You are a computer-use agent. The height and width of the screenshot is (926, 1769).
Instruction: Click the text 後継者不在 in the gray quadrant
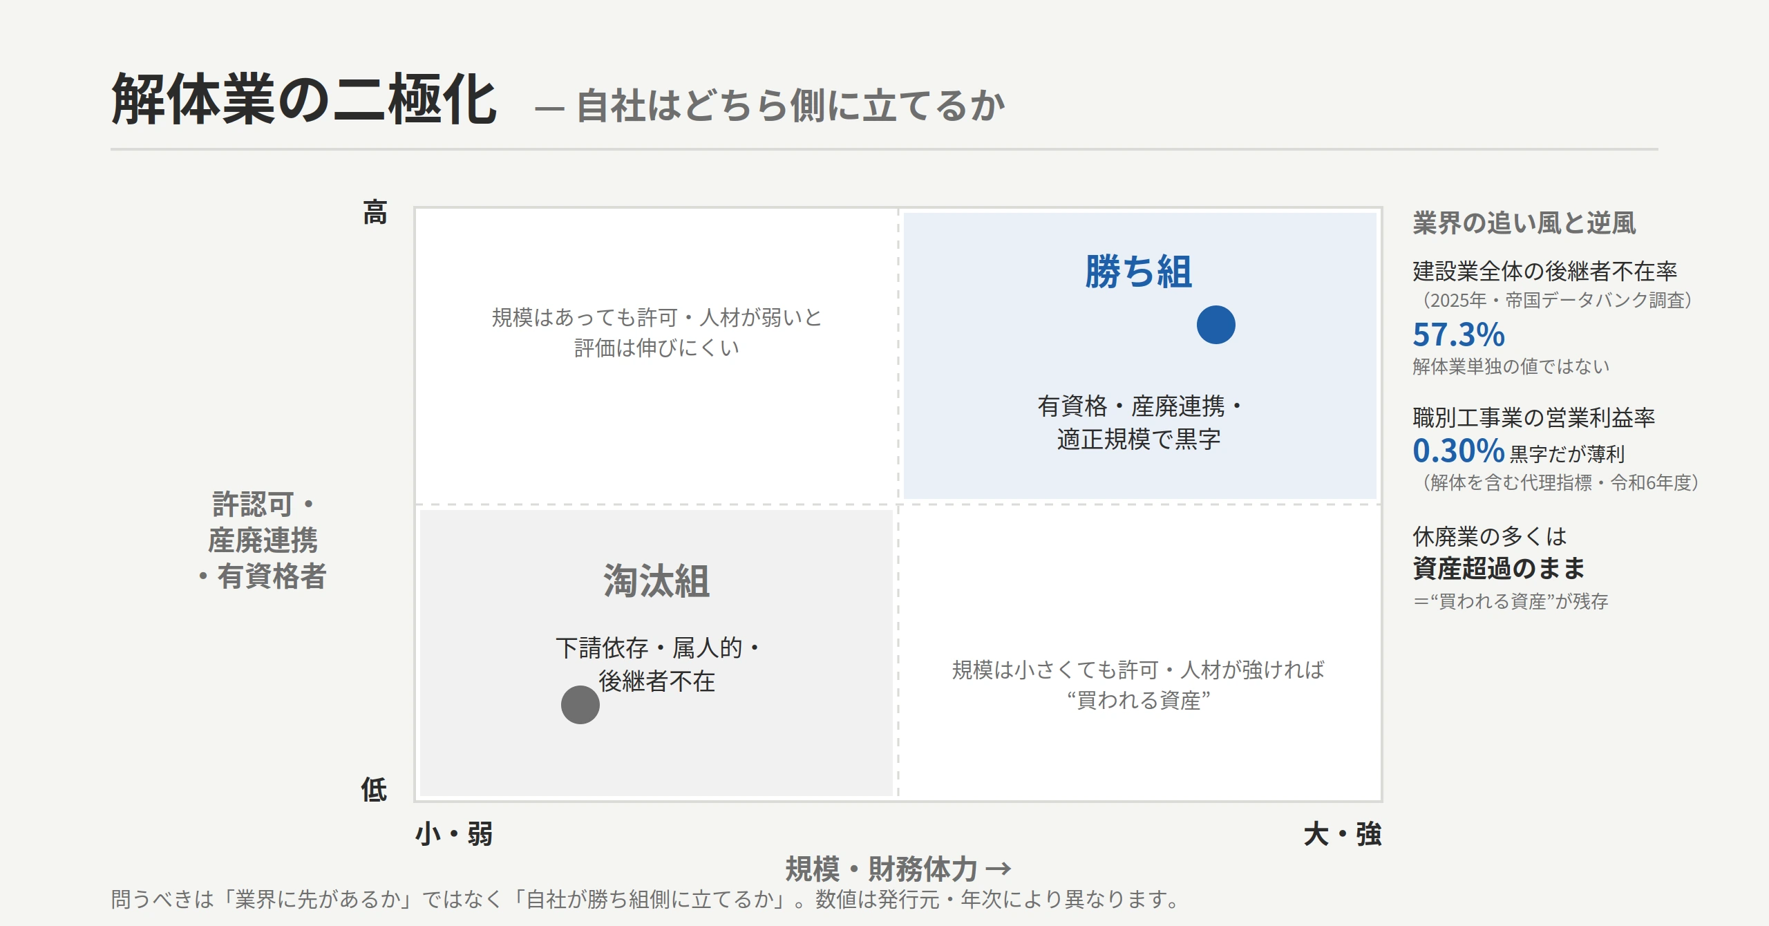pos(656,681)
